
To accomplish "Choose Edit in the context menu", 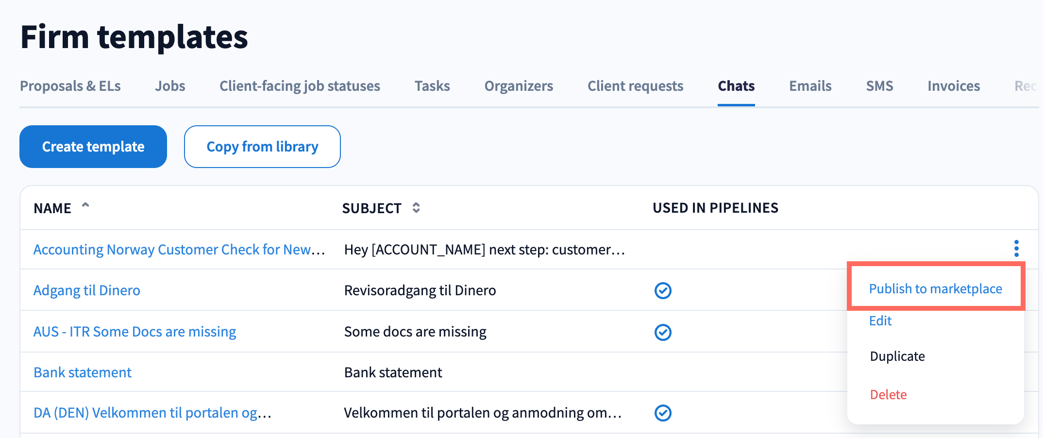I will pyautogui.click(x=880, y=321).
